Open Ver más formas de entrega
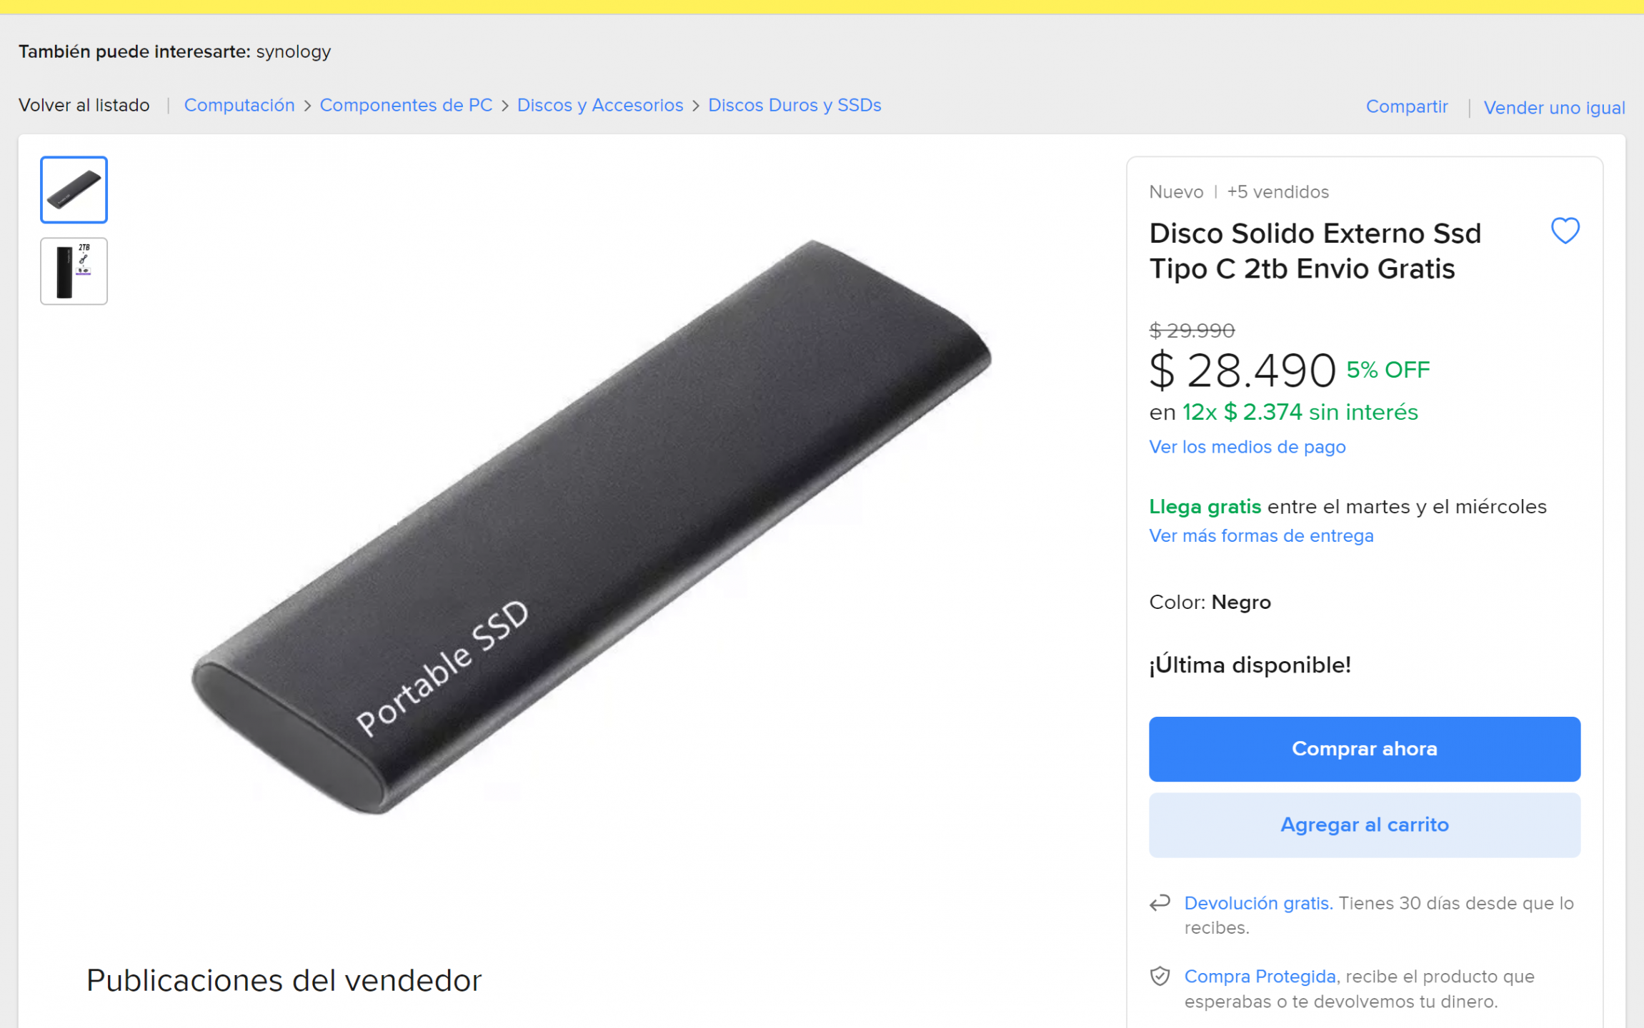Screen dimensions: 1644x1028 (x=1261, y=535)
